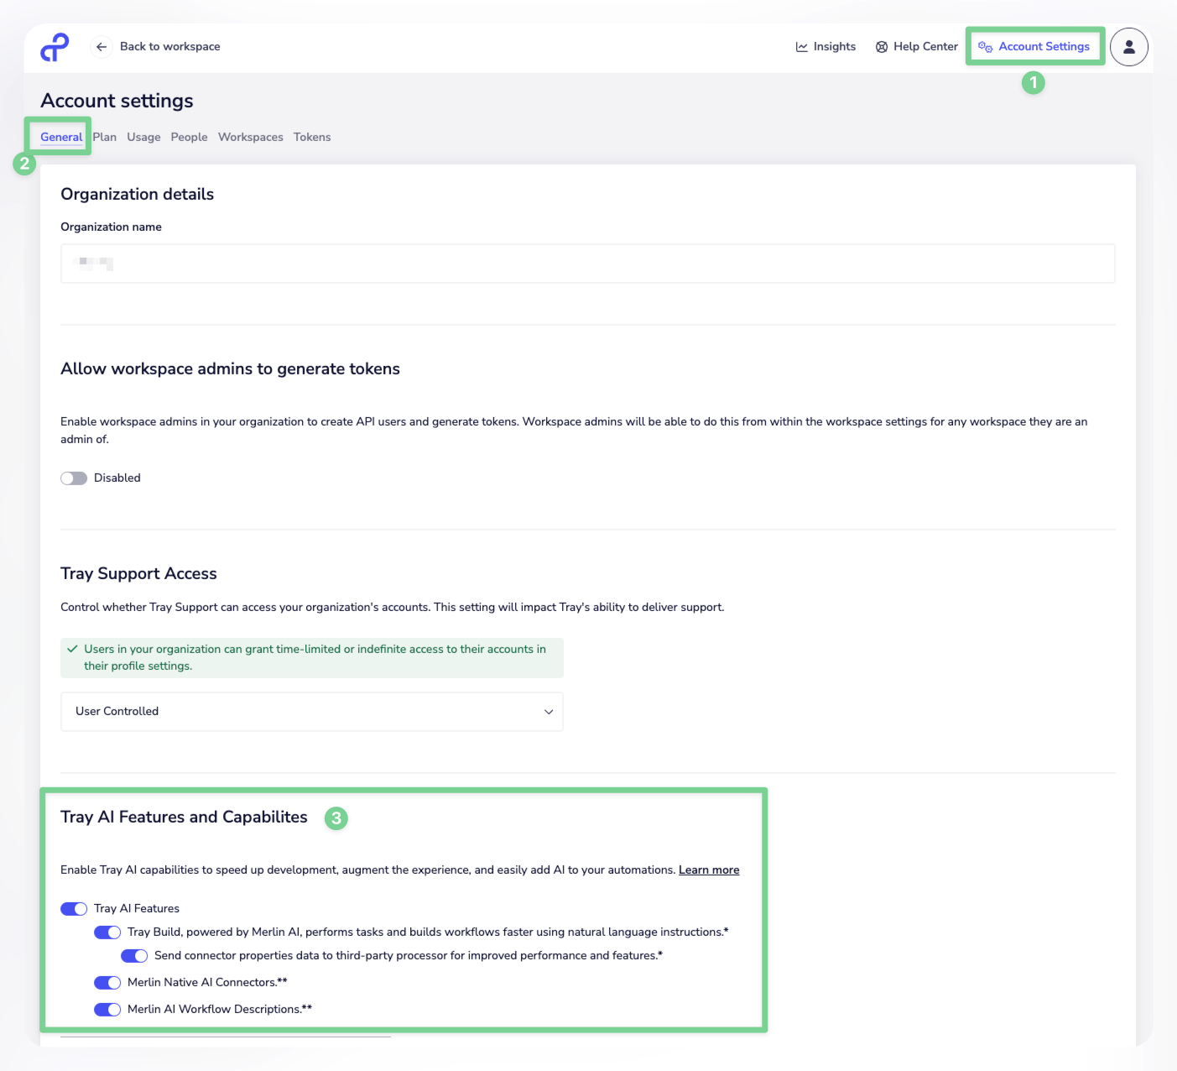Click the Learn more link
The image size is (1177, 1071).
(709, 870)
